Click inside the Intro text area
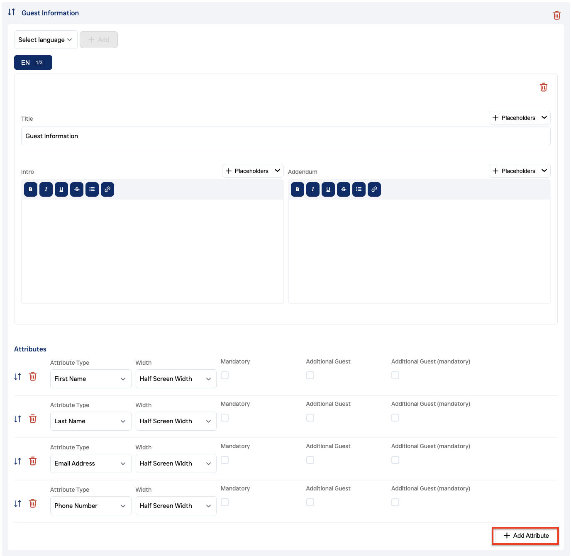 point(152,251)
